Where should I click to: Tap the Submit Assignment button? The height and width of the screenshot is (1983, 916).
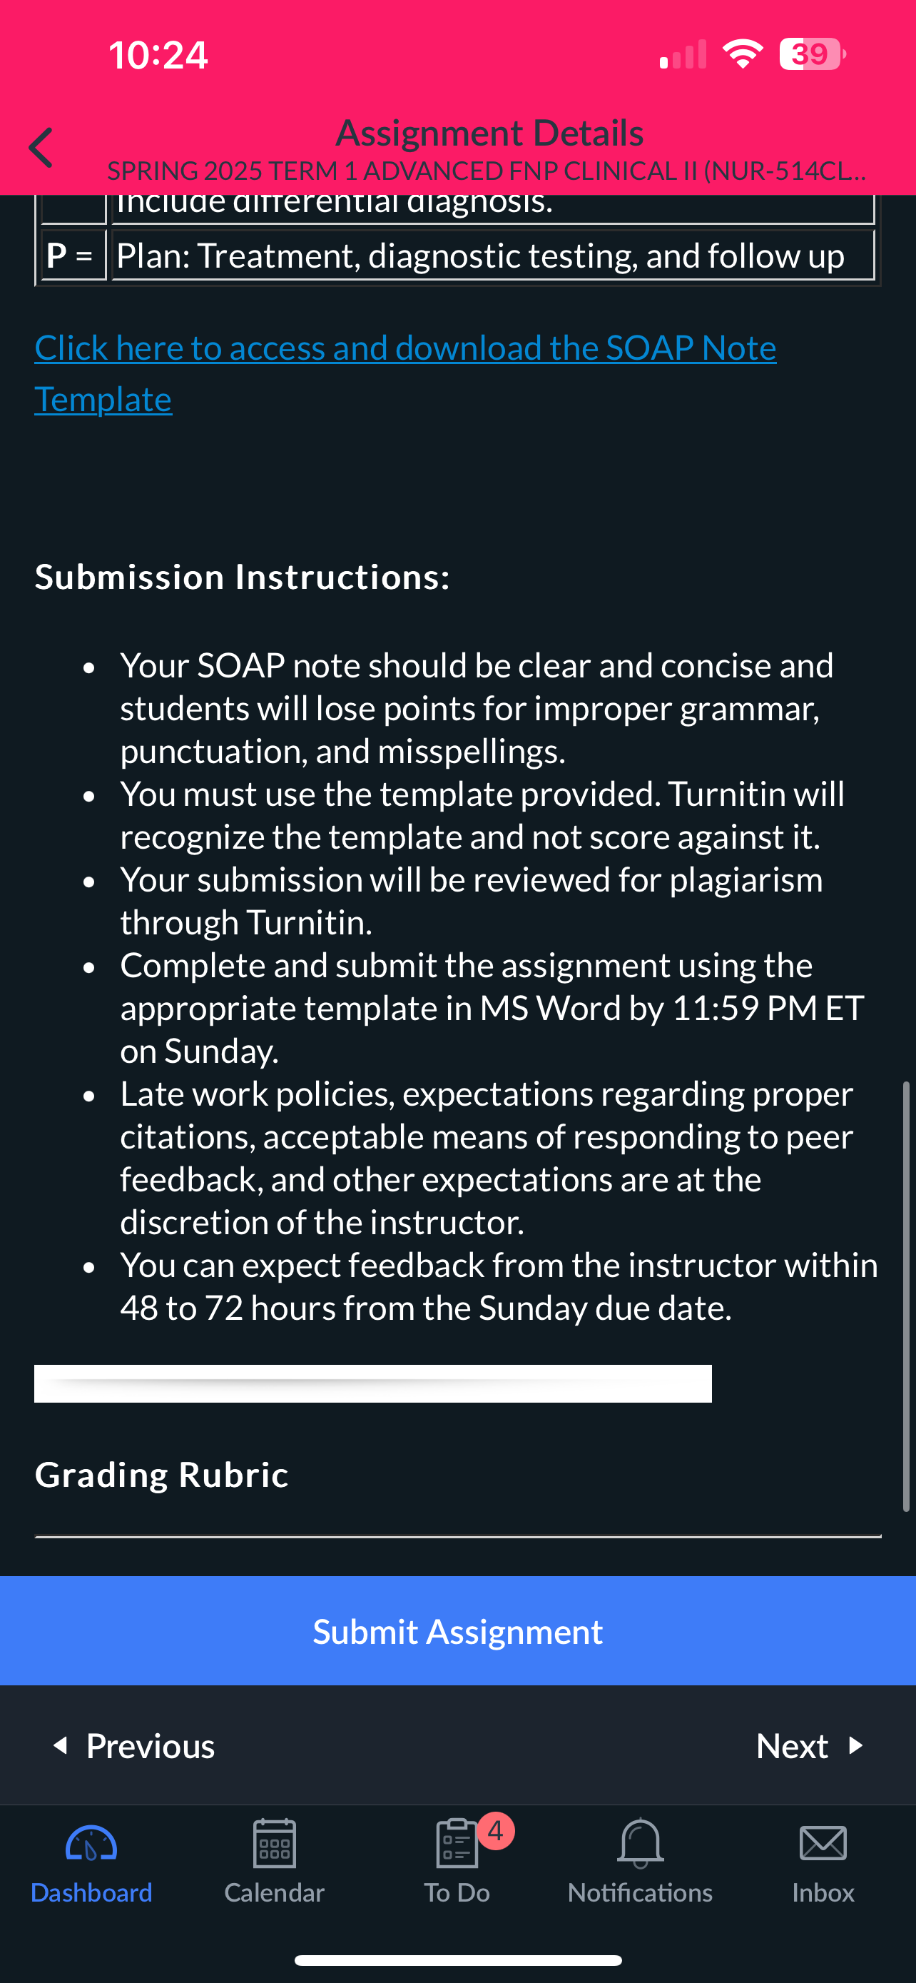[x=457, y=1631]
